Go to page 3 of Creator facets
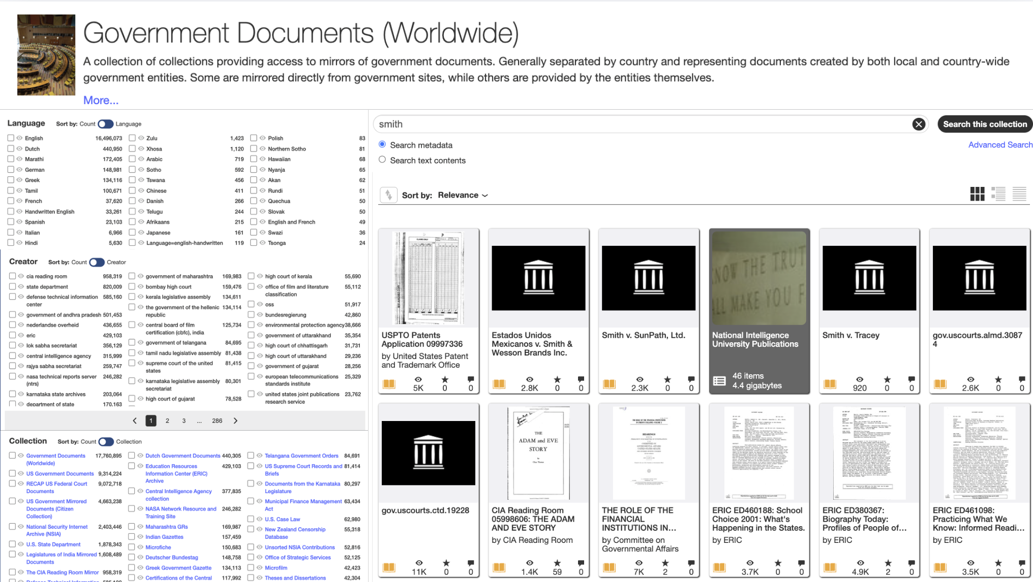 pyautogui.click(x=184, y=421)
